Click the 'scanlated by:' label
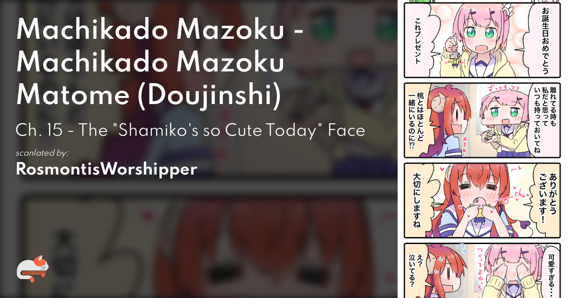Image resolution: width=568 pixels, height=298 pixels. point(43,153)
